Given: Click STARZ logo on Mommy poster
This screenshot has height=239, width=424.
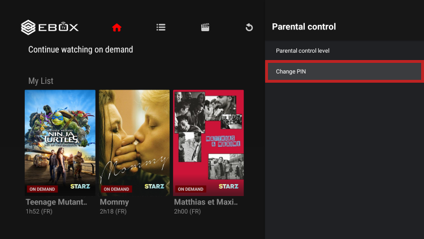Looking at the screenshot, I should click(x=154, y=186).
